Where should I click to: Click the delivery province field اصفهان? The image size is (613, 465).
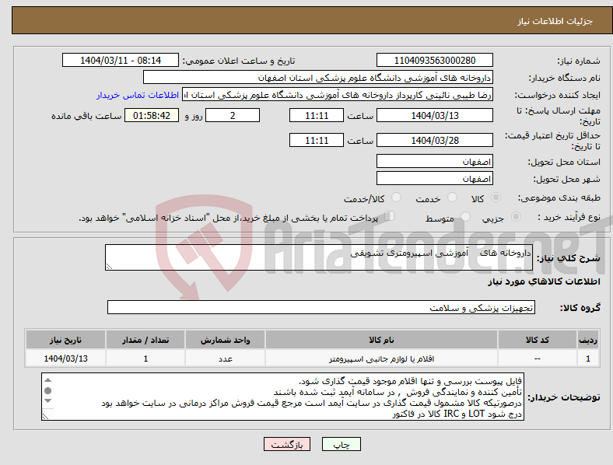[x=434, y=161]
